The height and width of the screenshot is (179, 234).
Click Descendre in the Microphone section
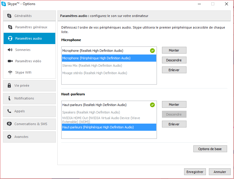click(x=174, y=60)
